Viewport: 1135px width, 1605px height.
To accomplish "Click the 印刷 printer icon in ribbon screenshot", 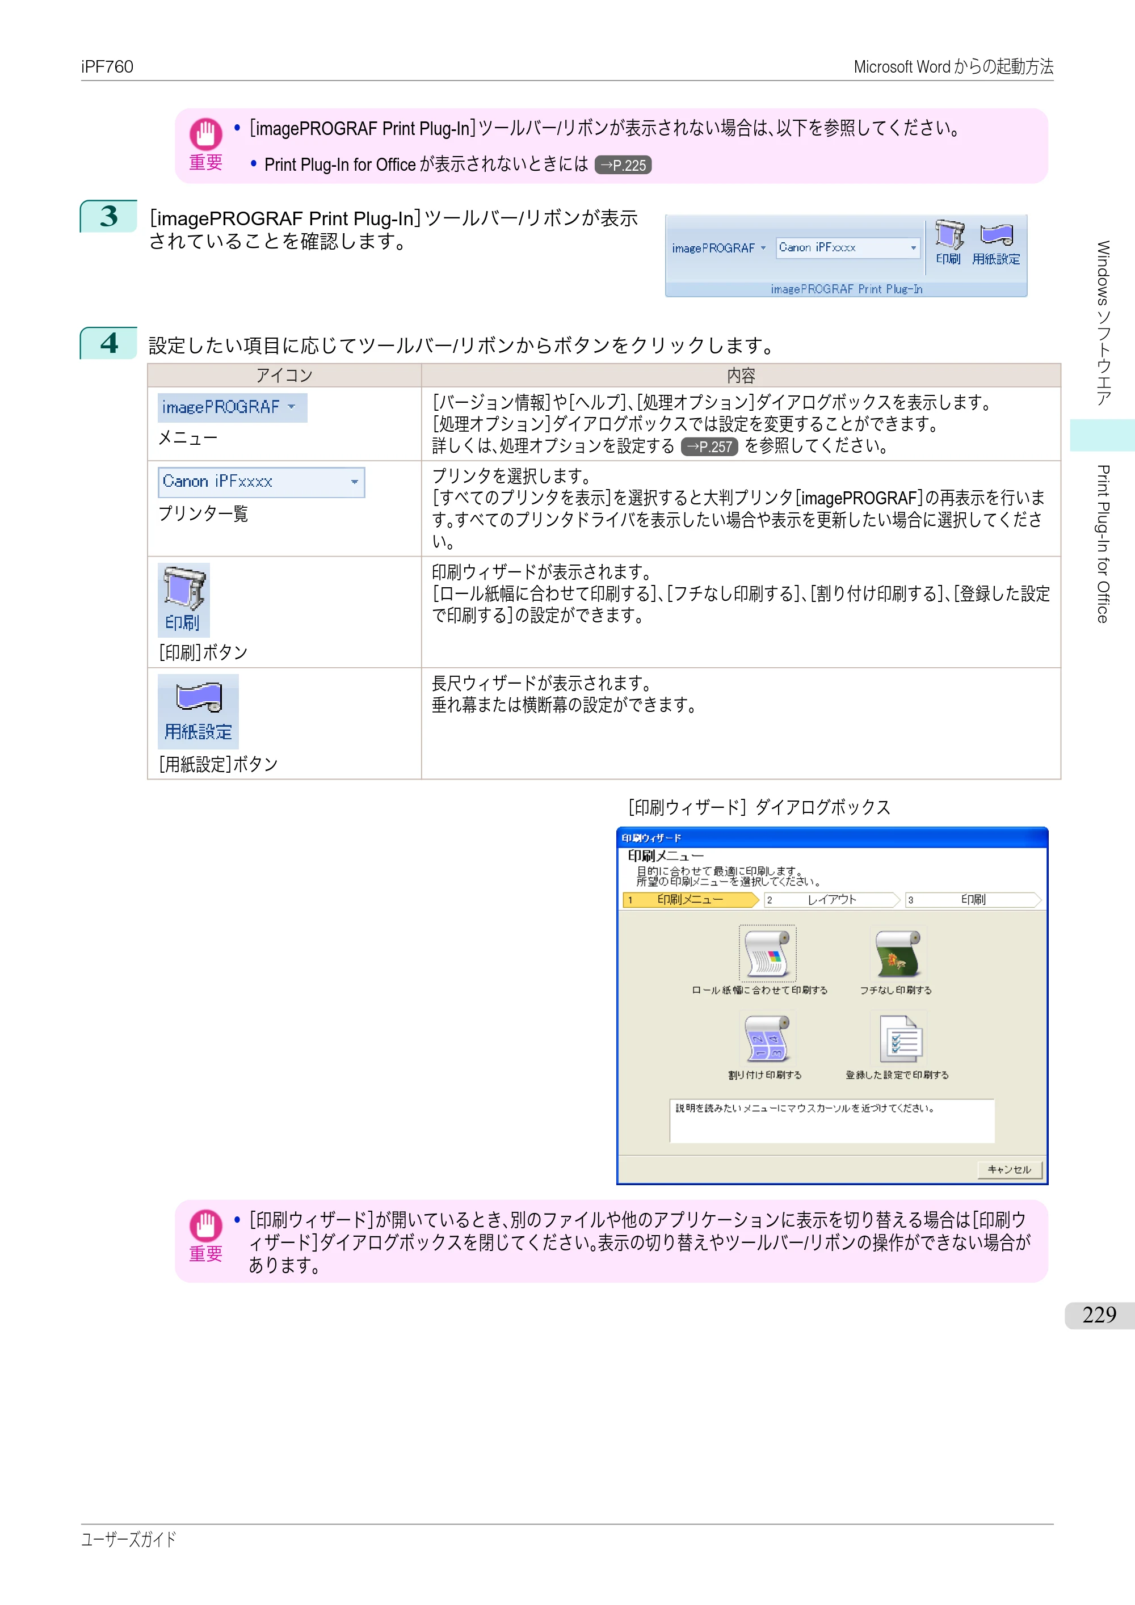I will pos(948,243).
